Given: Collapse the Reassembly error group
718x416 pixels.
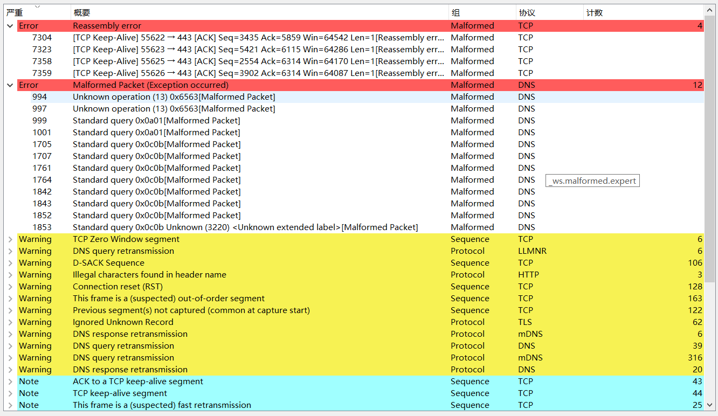Looking at the screenshot, I should [x=10, y=25].
